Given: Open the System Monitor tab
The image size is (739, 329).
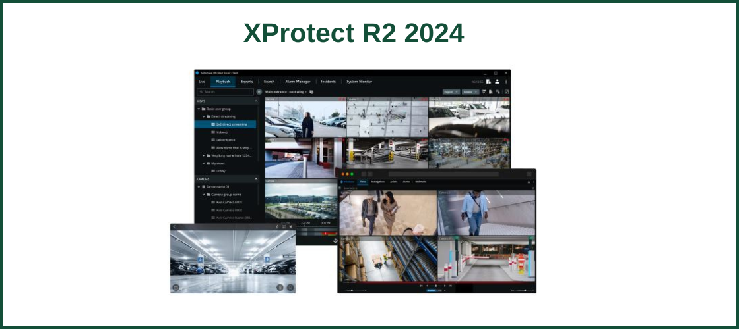Looking at the screenshot, I should [359, 82].
